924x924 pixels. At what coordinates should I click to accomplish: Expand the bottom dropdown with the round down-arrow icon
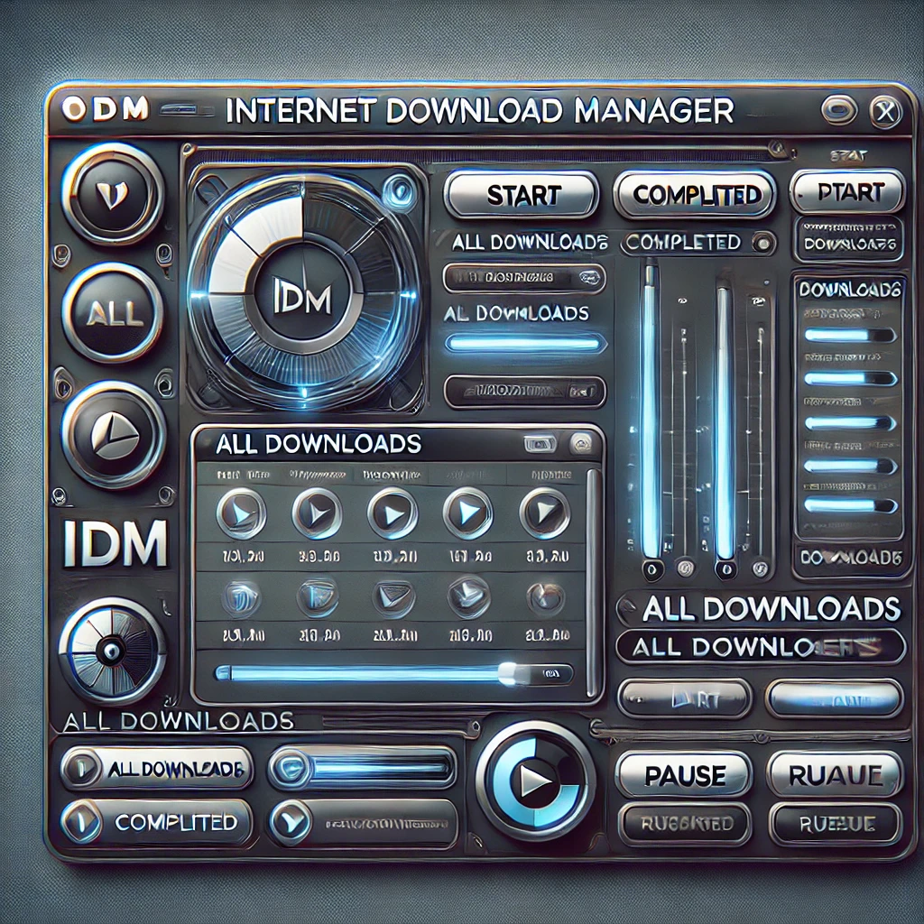tap(364, 824)
